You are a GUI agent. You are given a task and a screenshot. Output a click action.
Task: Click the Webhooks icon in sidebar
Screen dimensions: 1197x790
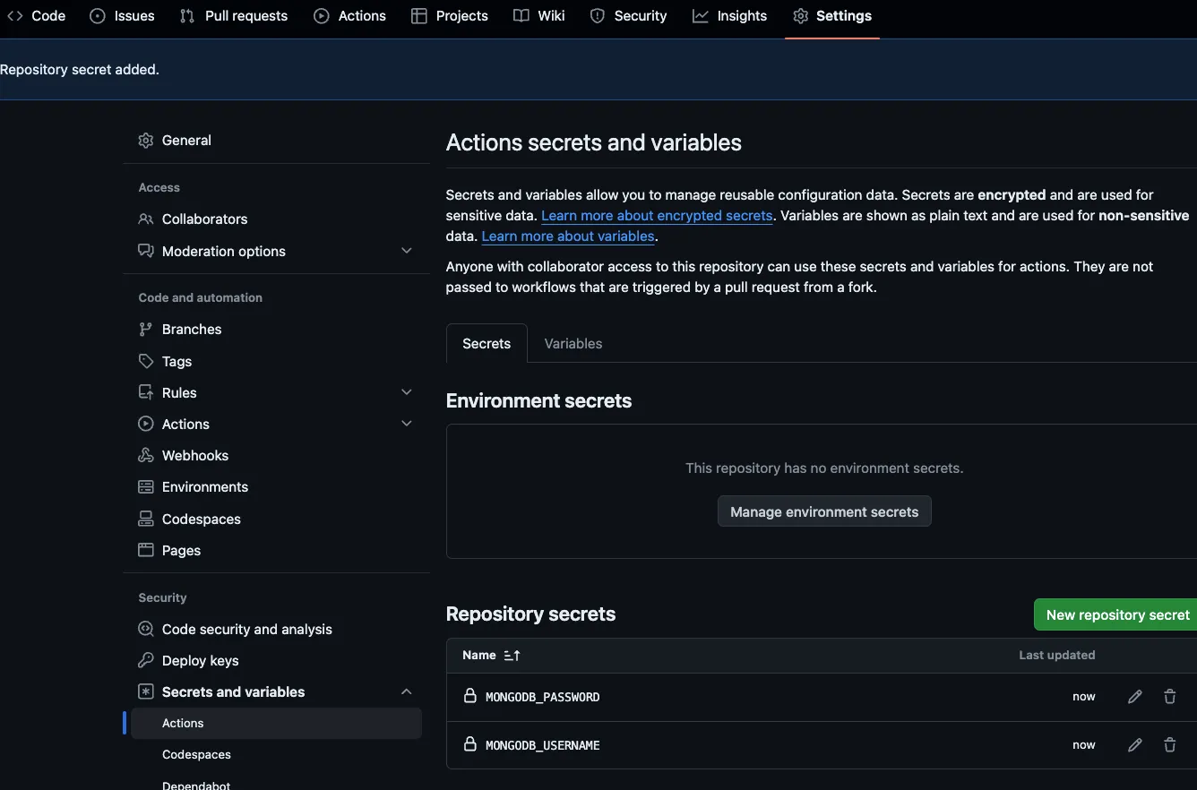pyautogui.click(x=146, y=456)
